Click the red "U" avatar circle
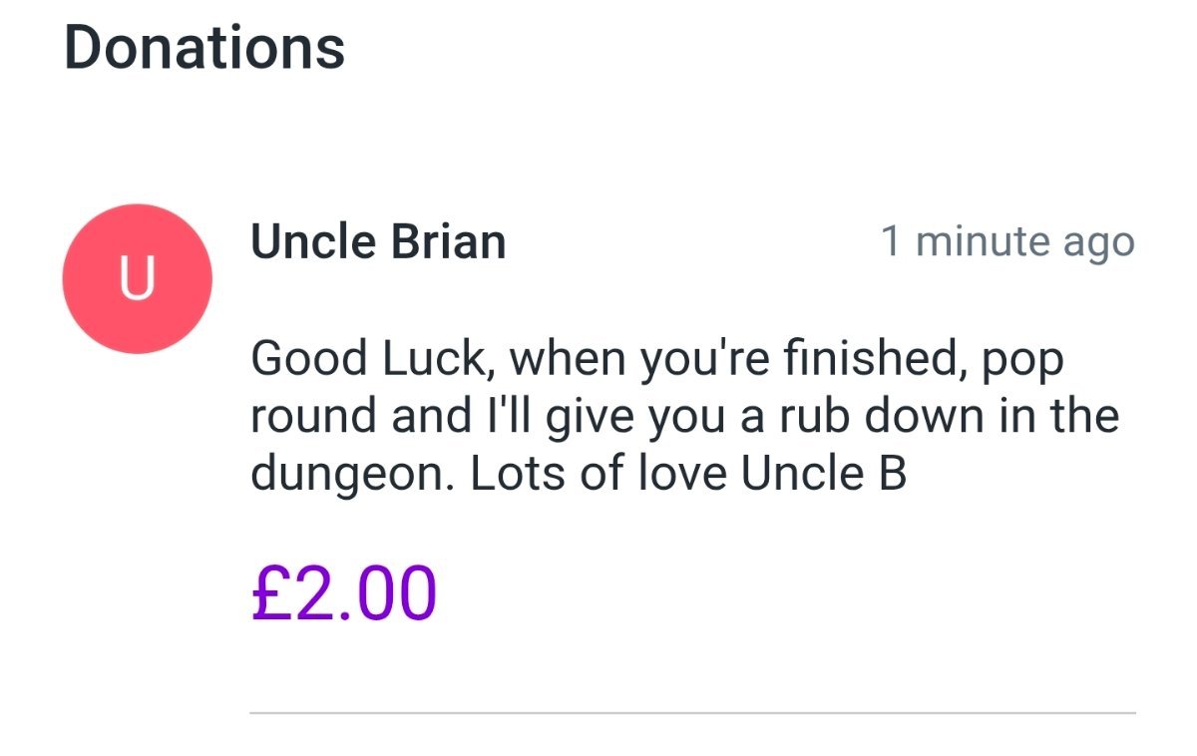The height and width of the screenshot is (756, 1197). [x=137, y=278]
